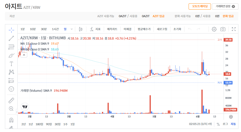241x132 pixels.
Task: Click 새로고침 to refresh the chart
Action: 162,29
